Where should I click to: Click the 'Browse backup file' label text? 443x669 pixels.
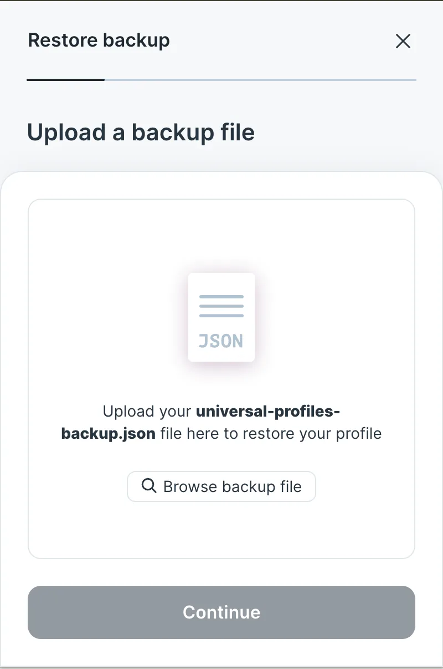[x=233, y=486]
